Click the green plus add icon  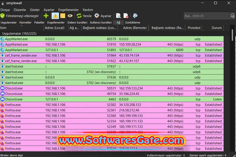coord(46,16)
